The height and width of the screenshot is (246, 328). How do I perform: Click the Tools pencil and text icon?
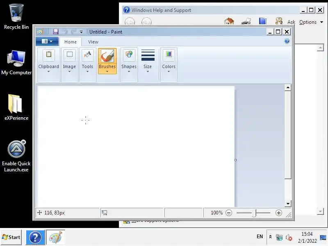[87, 55]
